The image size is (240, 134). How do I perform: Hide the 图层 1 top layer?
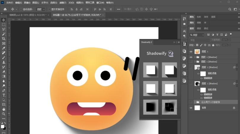(191, 52)
